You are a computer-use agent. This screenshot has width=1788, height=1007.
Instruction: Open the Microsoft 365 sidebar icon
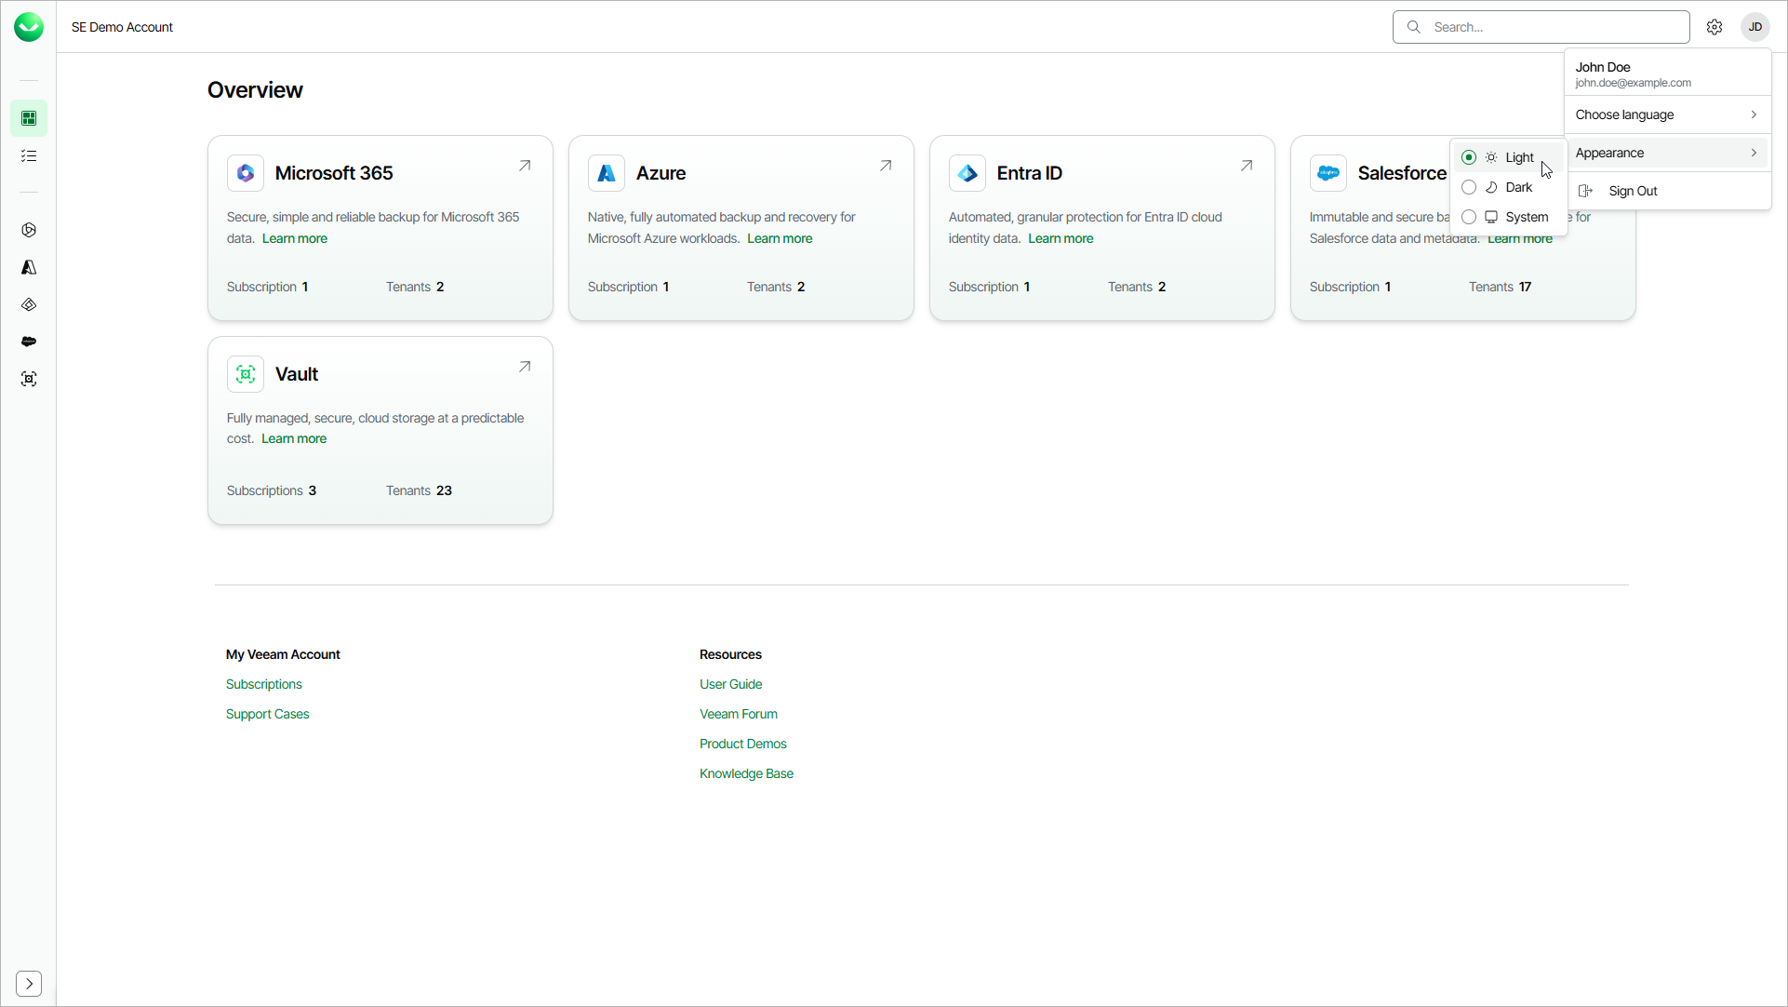click(x=29, y=230)
